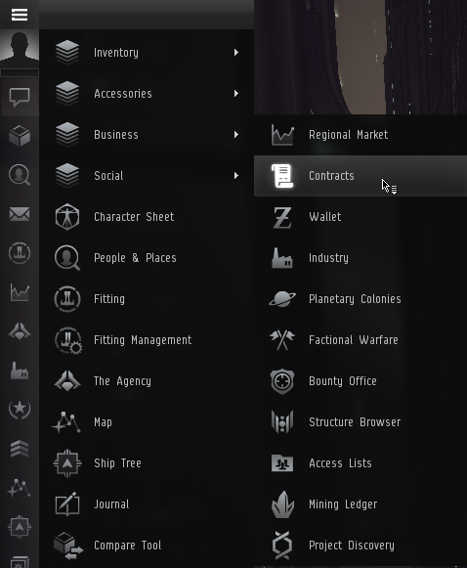Click the Wallet ISK icon
467x568 pixels.
282,217
